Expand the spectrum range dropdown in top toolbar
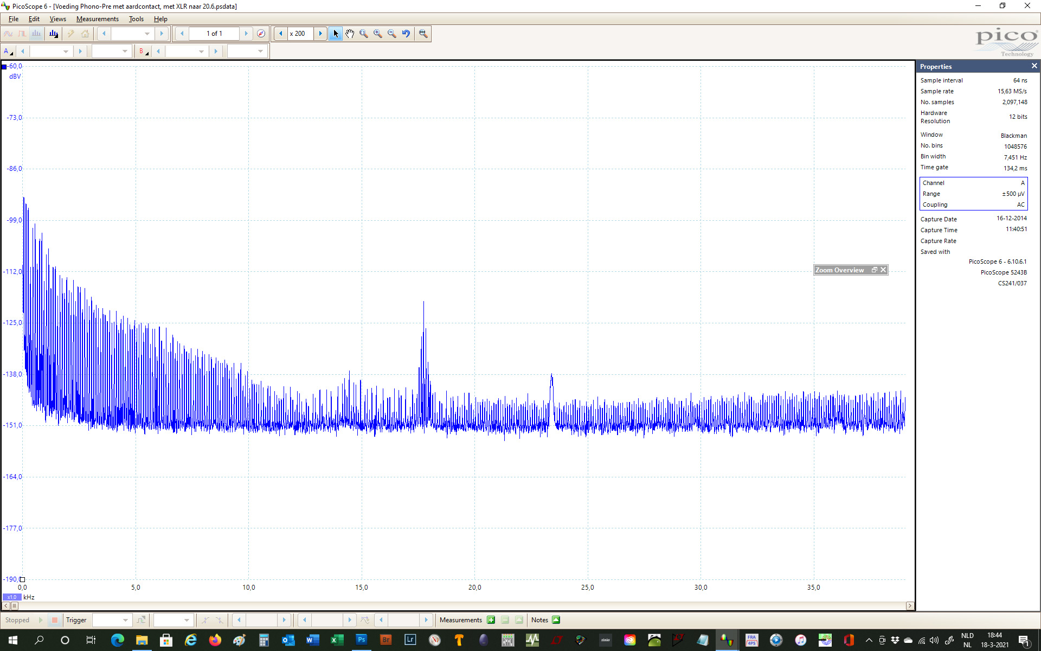 coord(147,34)
